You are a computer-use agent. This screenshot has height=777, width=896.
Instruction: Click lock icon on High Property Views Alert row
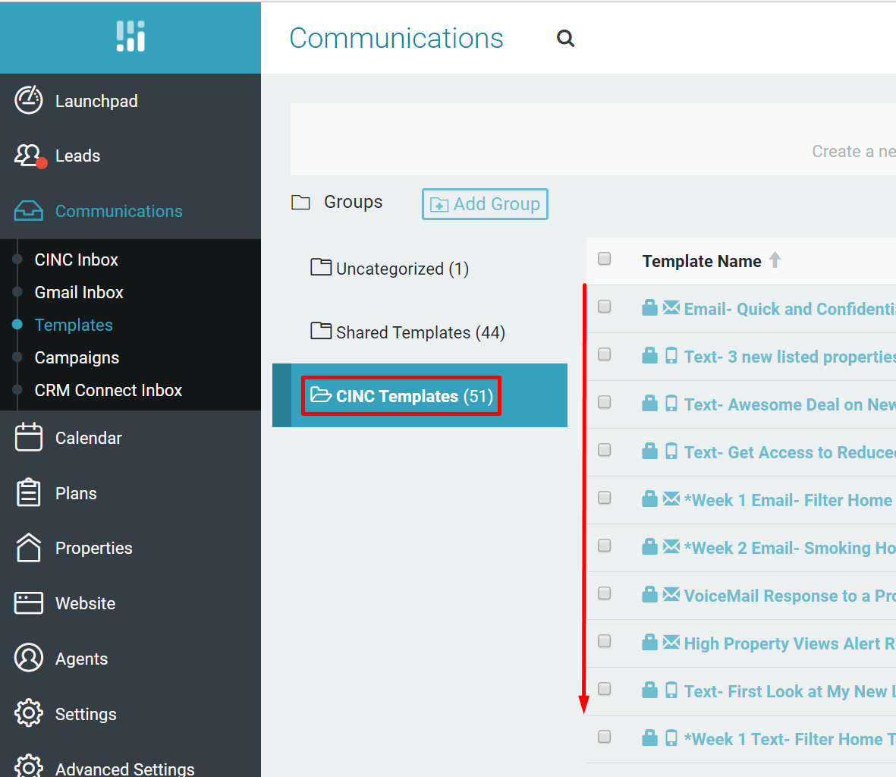649,642
